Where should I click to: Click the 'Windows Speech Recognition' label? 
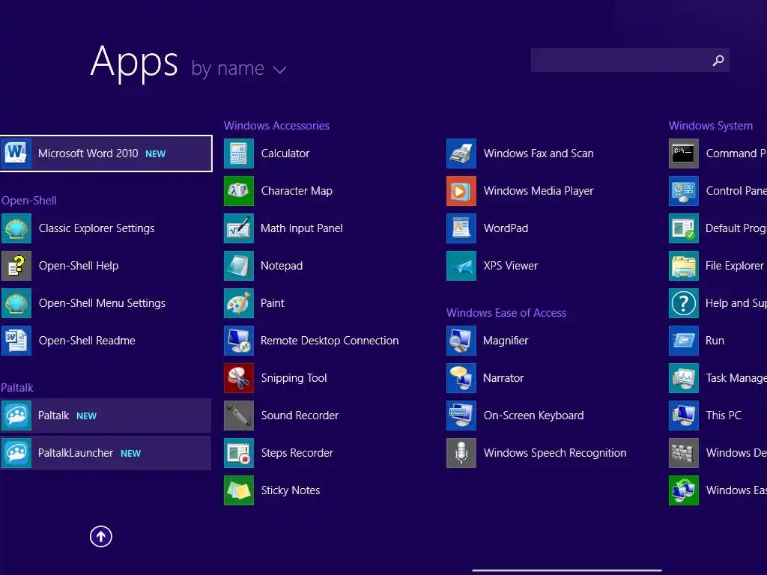pos(555,453)
